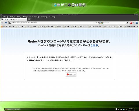Open the disk drive icon in the dock
Viewport: 139px width, 111px height.
73,5
